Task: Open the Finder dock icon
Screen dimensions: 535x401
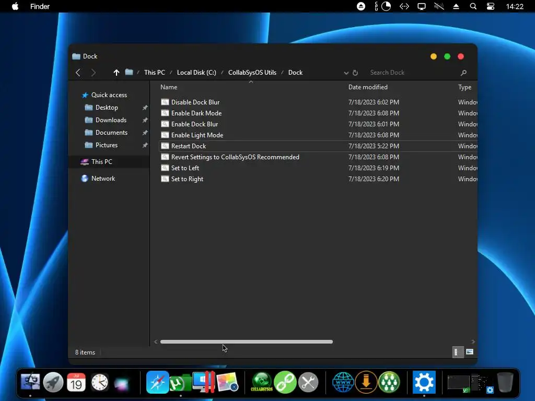Action: [30, 382]
